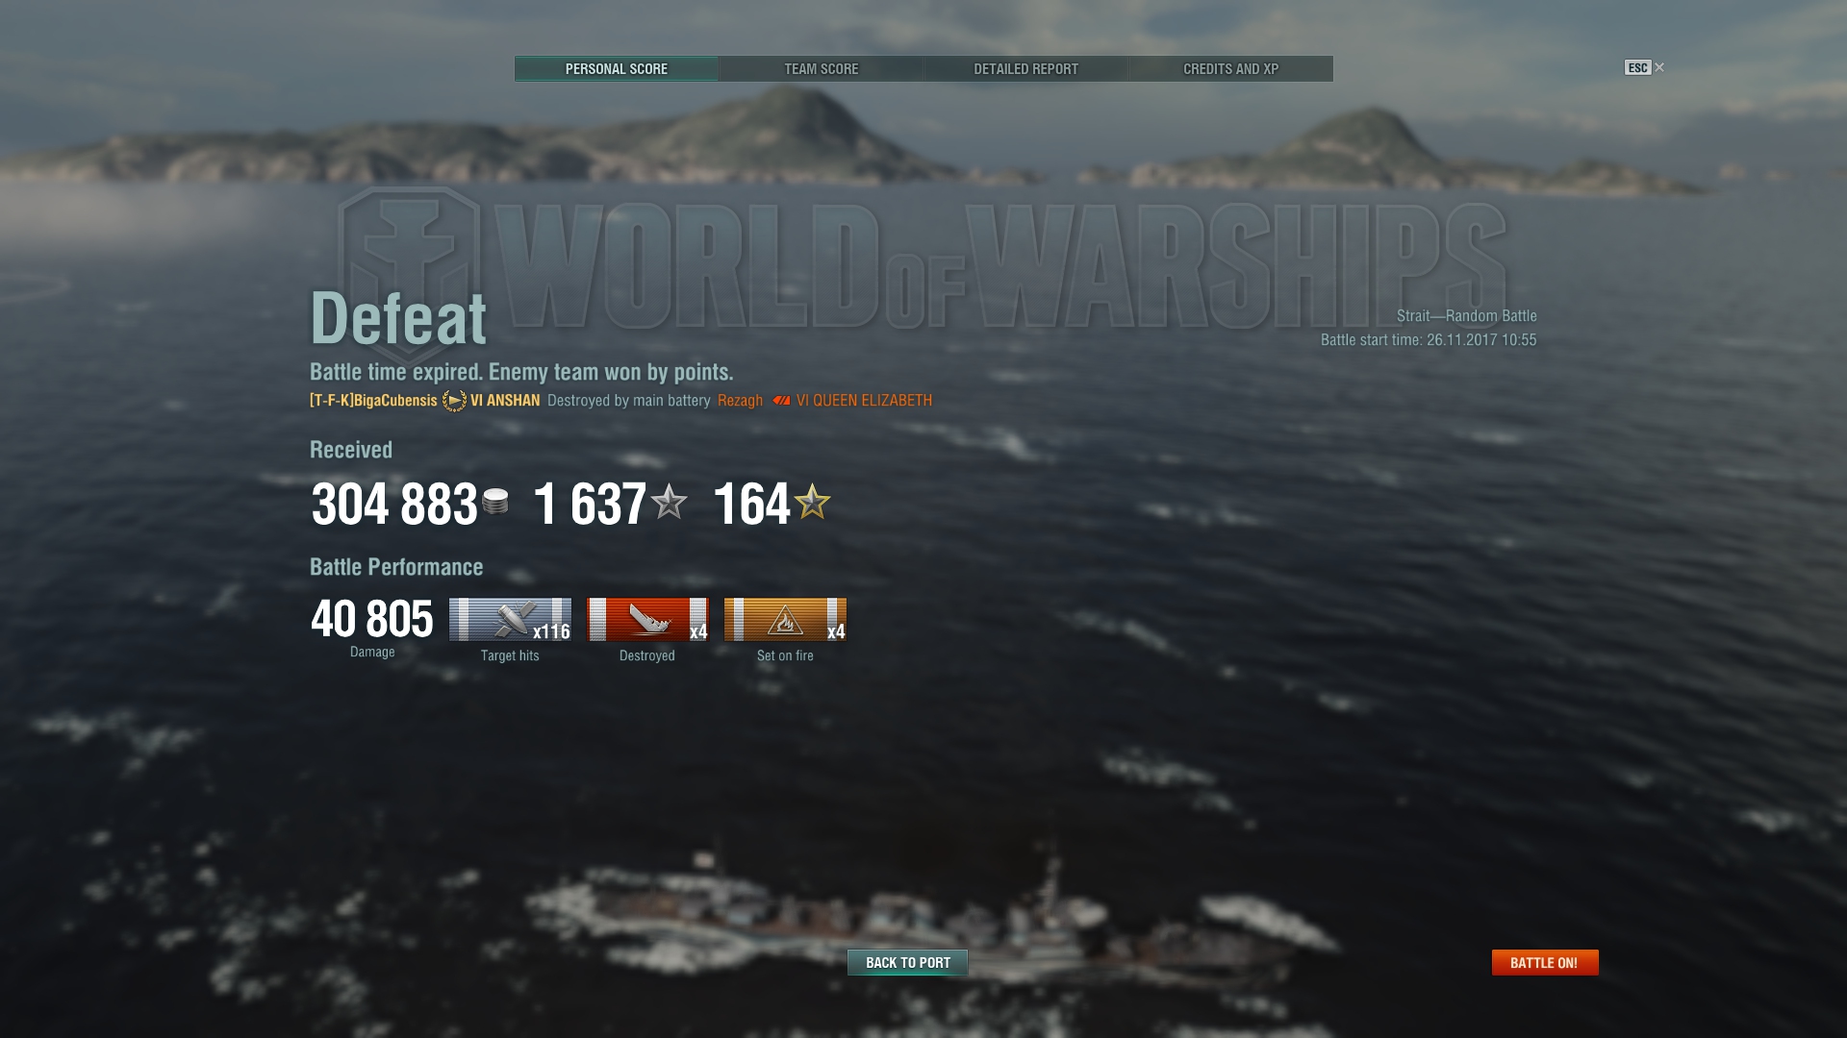Viewport: 1847px width, 1038px height.
Task: Click the Target hits ribbon
Action: pos(510,619)
